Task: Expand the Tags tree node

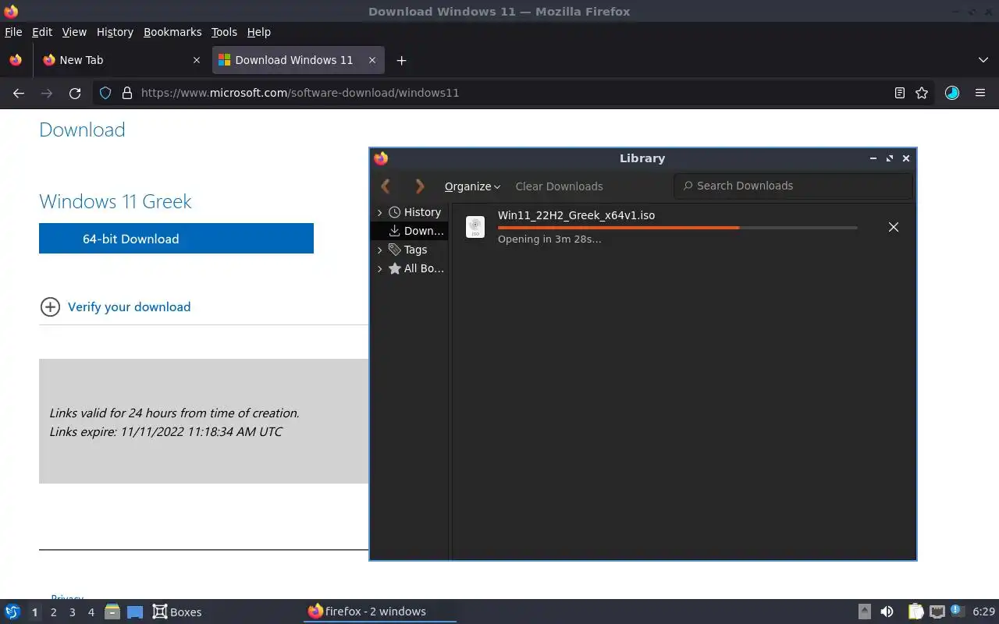Action: click(380, 250)
